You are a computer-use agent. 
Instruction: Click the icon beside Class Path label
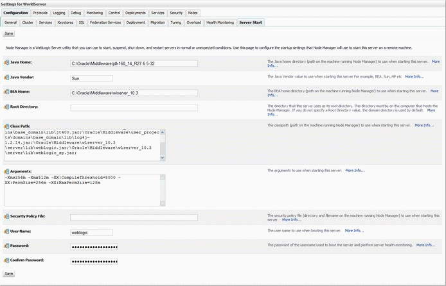(x=6, y=126)
